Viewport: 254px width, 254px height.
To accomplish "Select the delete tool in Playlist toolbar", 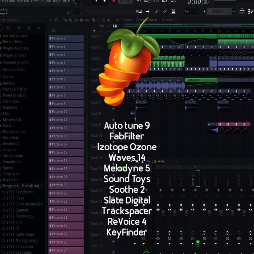I will click(76, 20).
